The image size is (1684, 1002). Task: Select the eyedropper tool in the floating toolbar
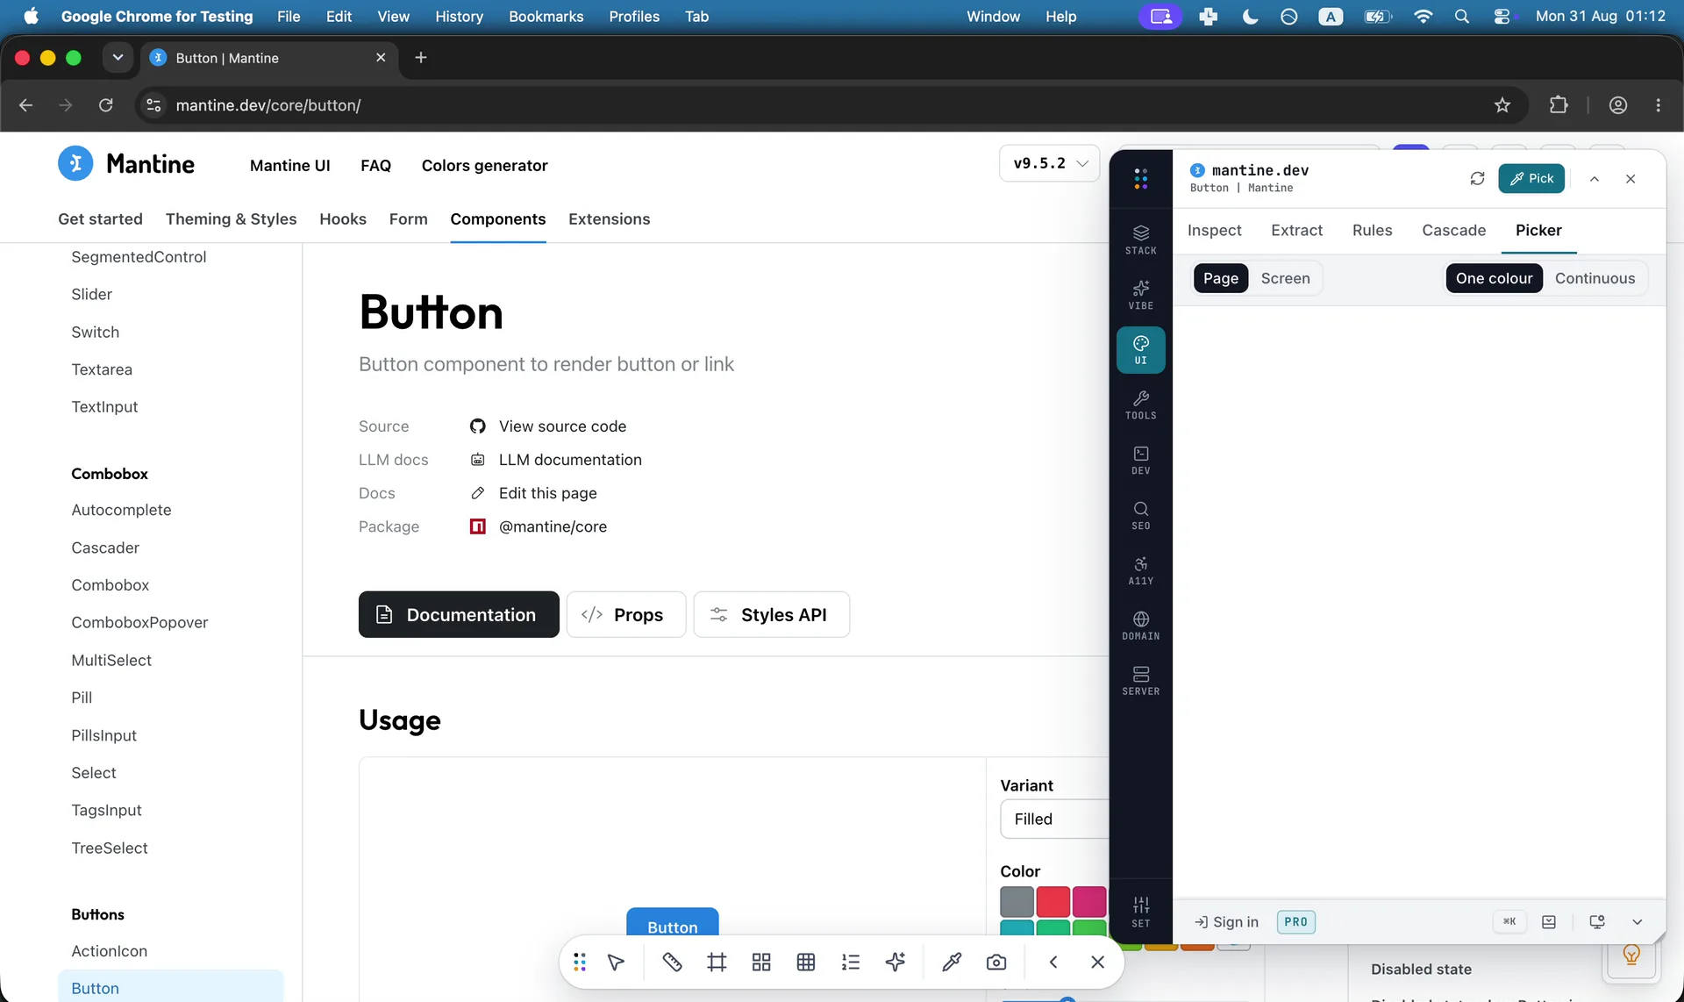point(952,963)
